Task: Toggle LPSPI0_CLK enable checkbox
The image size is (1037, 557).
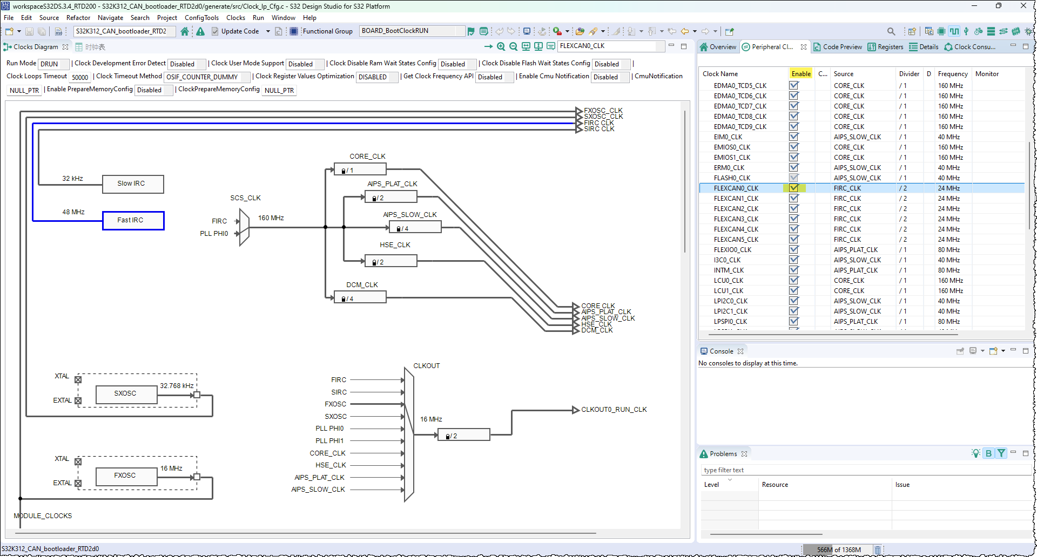Action: pos(794,321)
